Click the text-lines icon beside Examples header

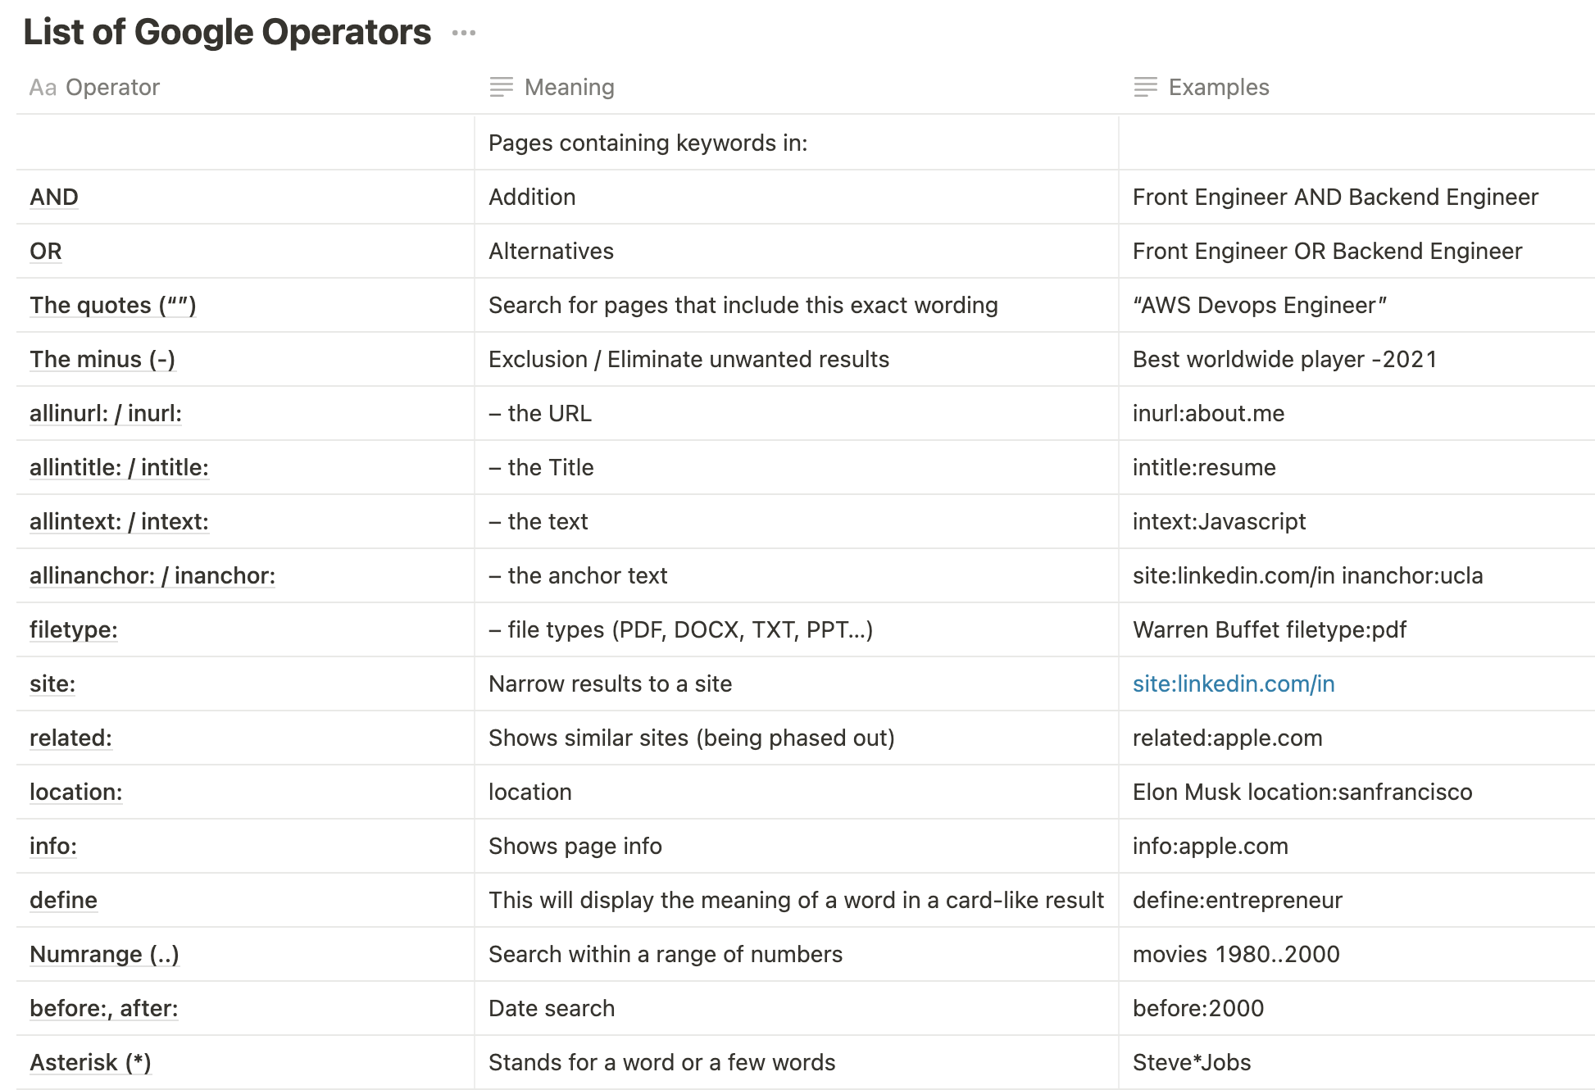(1145, 87)
